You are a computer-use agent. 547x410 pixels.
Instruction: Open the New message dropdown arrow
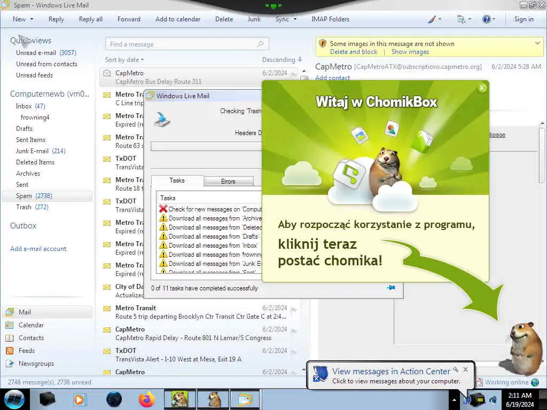(32, 19)
